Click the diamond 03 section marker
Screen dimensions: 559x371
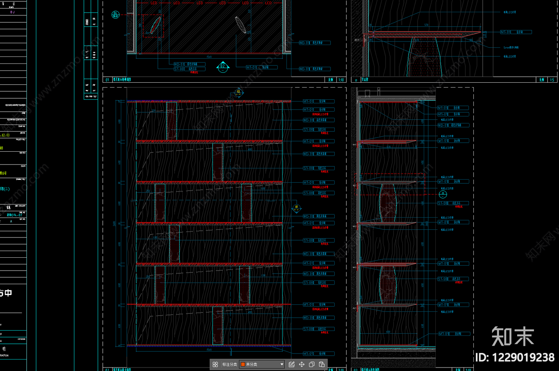coord(239,92)
